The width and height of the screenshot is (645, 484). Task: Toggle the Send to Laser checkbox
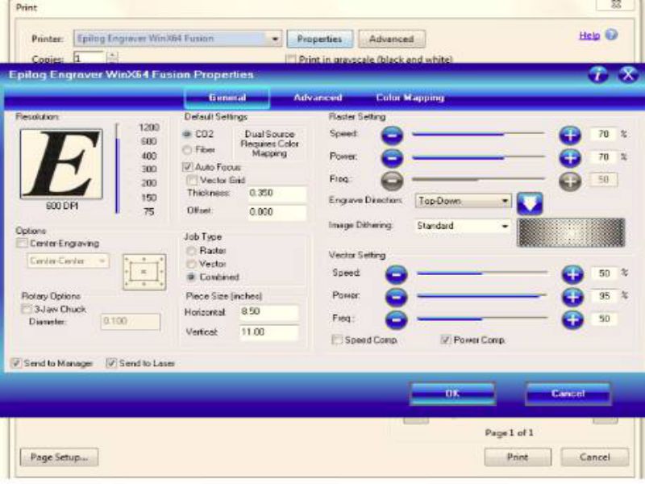(111, 363)
